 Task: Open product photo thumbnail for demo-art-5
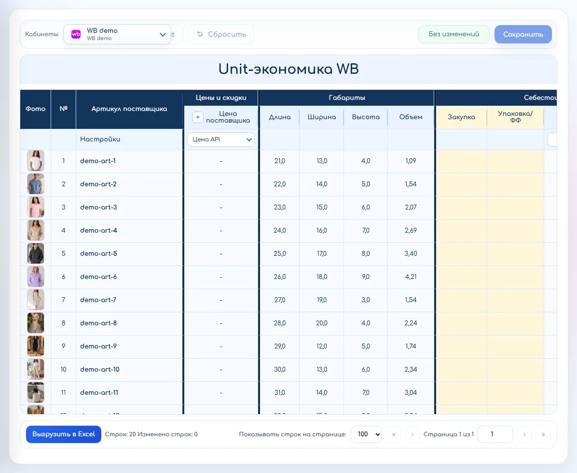click(36, 253)
